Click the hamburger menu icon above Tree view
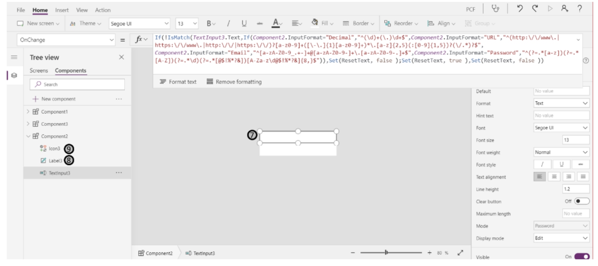Image resolution: width=598 pixels, height=266 pixels. point(14,57)
